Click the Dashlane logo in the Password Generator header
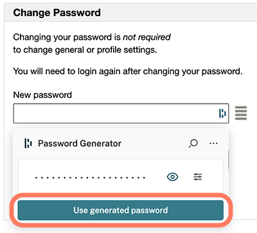The width and height of the screenshot is (257, 233). coord(28,144)
